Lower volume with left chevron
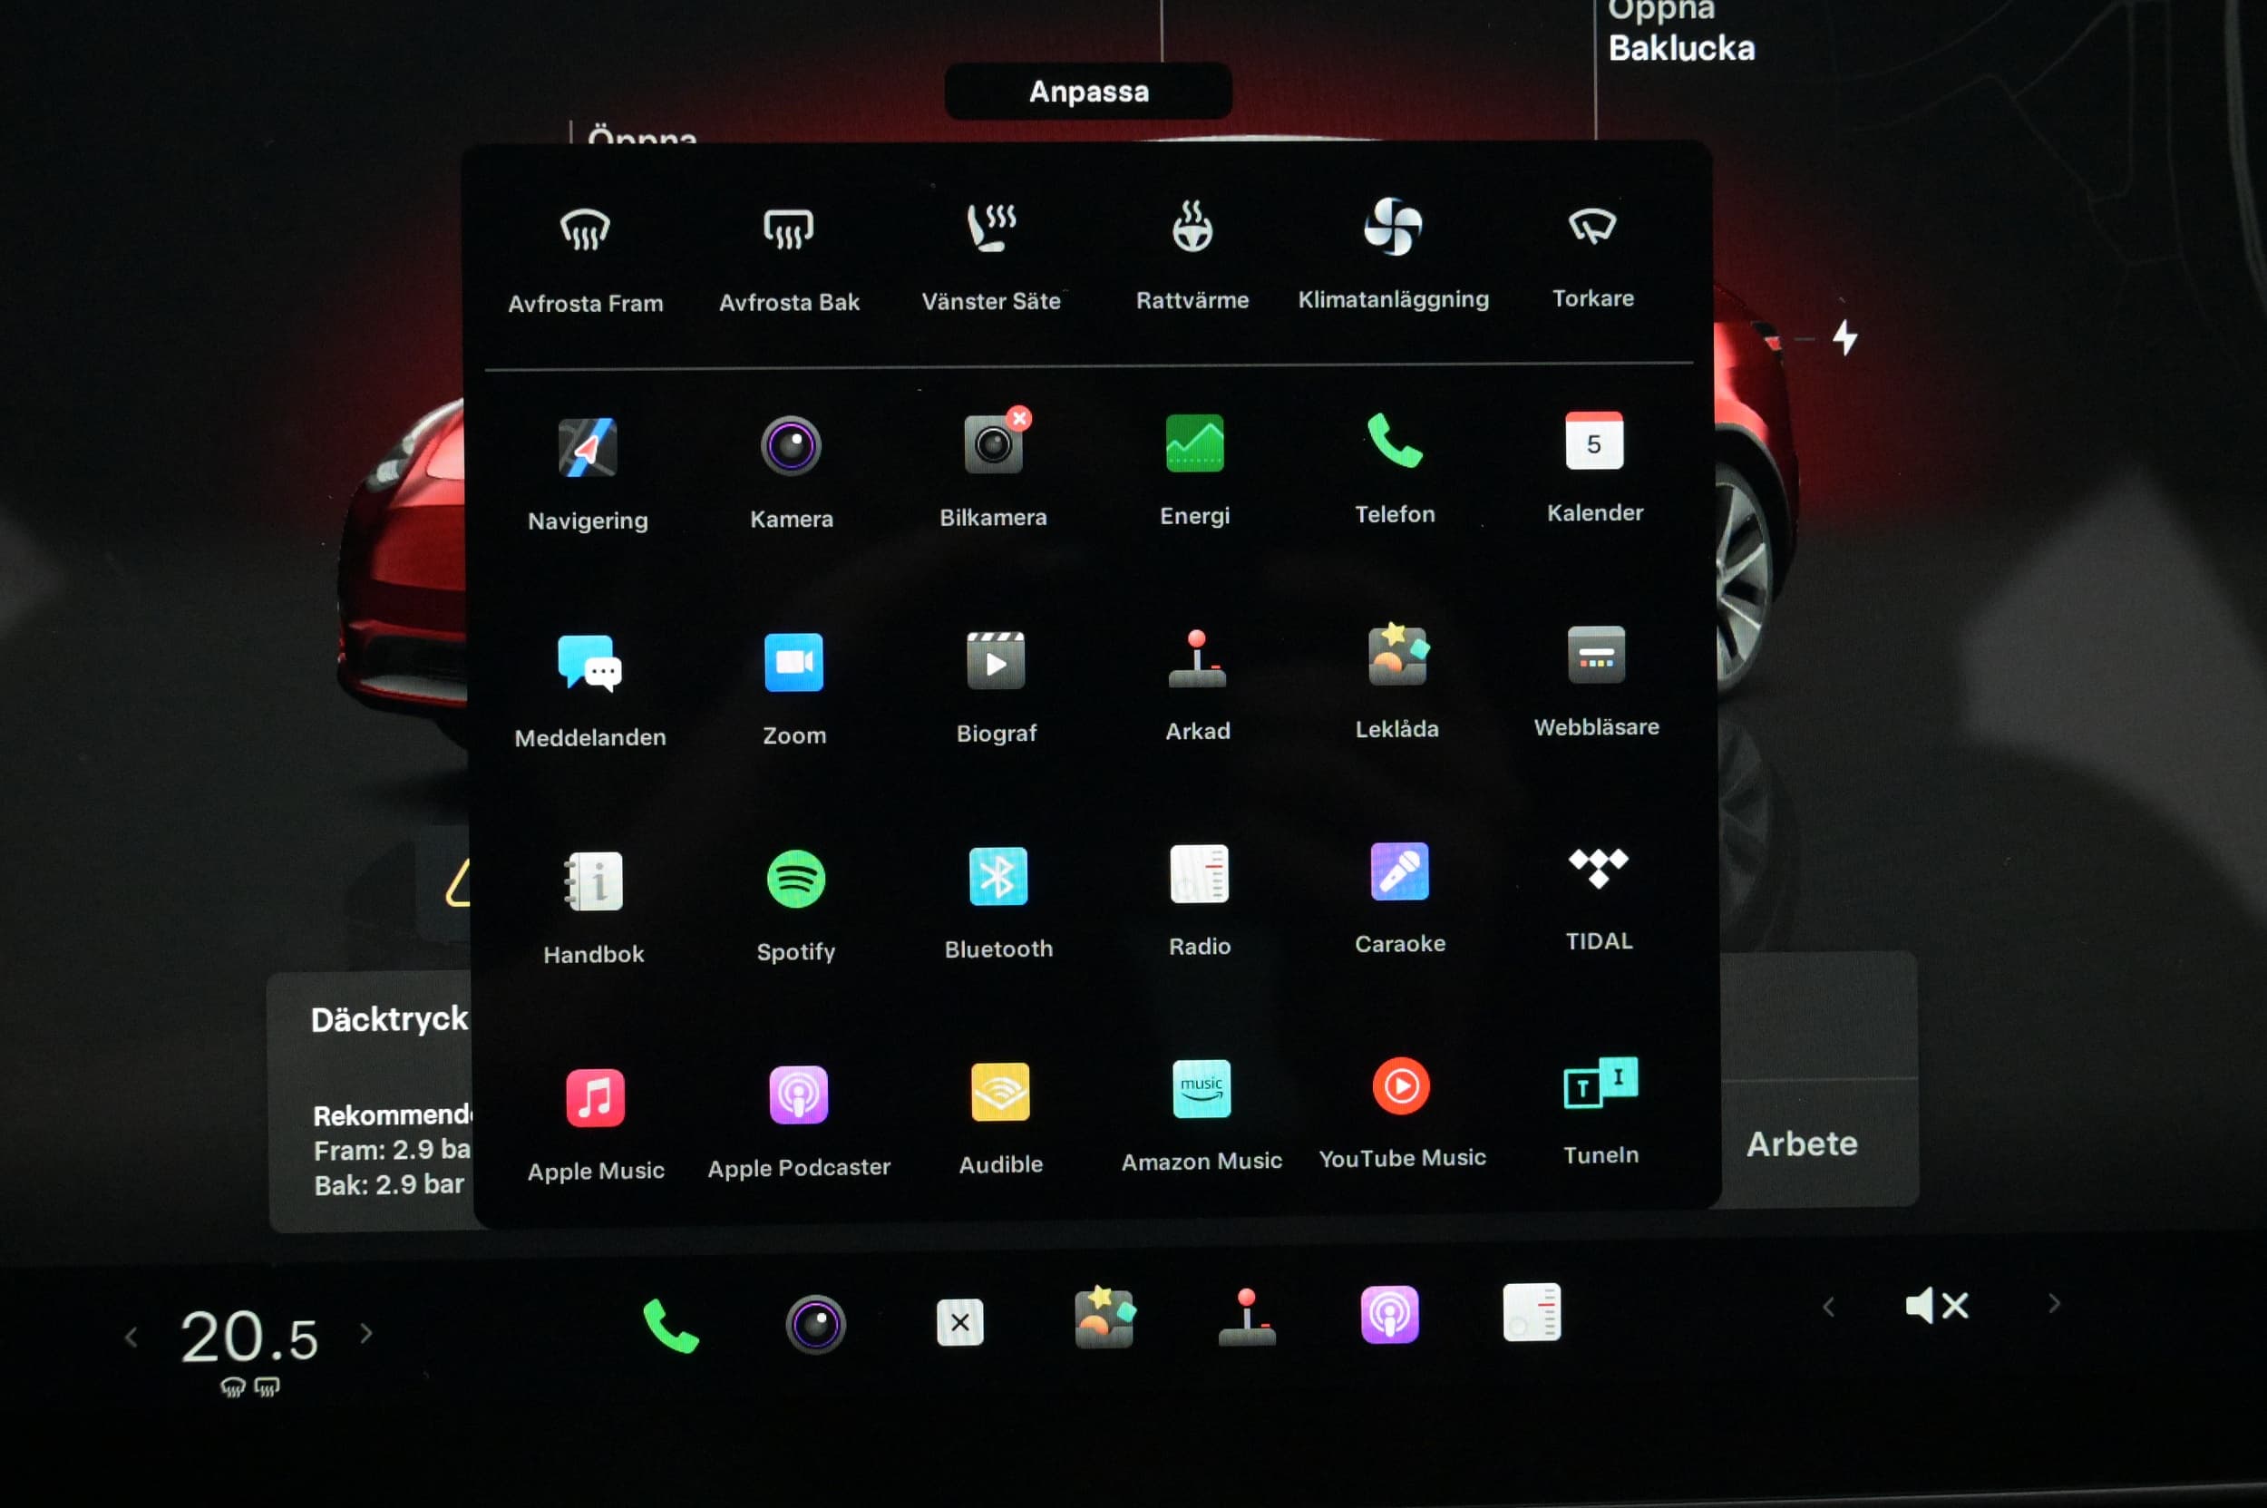This screenshot has height=1508, width=2267. pos(1828,1307)
